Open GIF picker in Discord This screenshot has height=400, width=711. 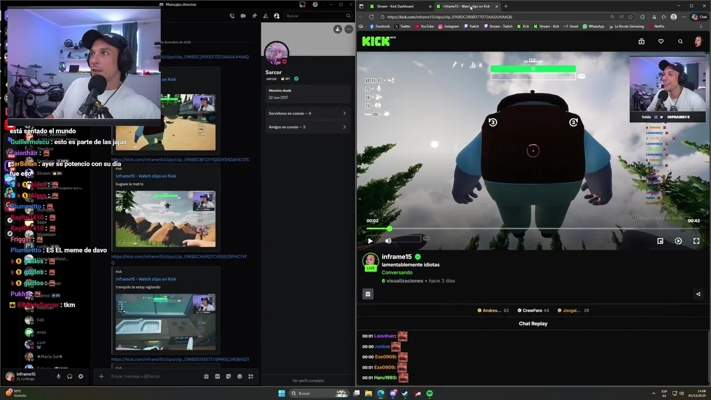217,376
